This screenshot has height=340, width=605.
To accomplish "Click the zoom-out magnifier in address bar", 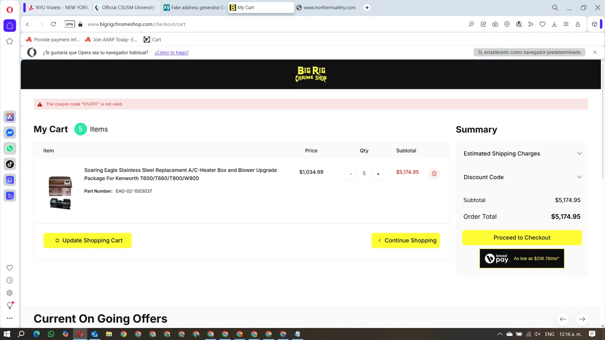I will pos(471,24).
